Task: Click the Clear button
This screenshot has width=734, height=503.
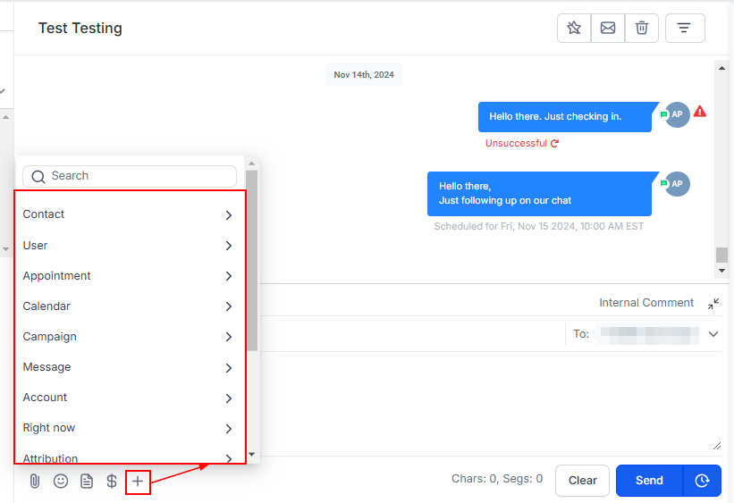Action: (x=582, y=480)
